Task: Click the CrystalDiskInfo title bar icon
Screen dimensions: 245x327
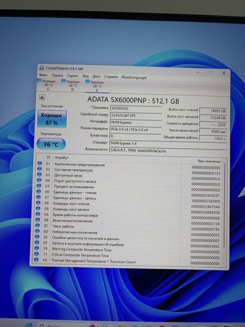Action: [42, 68]
